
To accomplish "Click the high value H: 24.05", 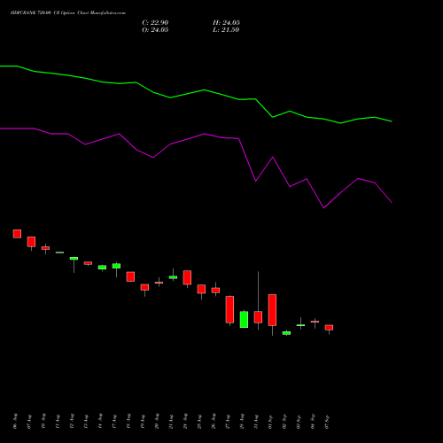I will coord(226,23).
